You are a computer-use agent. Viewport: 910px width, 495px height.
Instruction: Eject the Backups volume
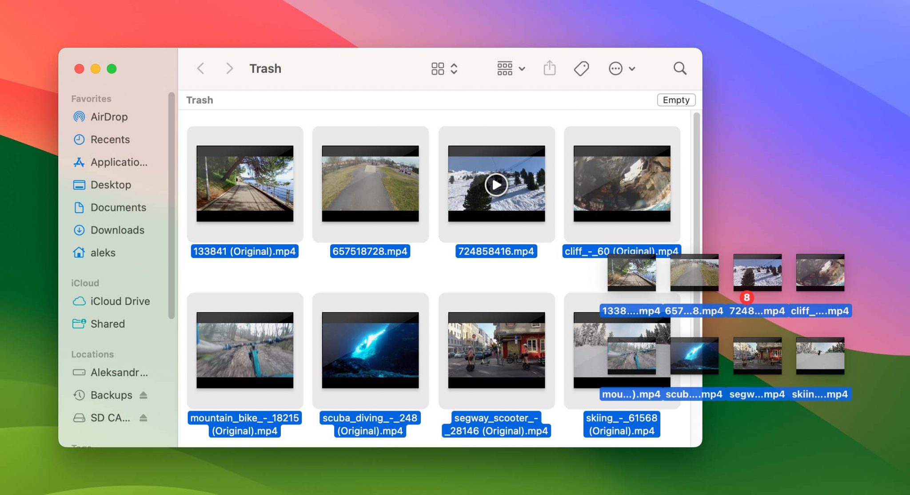click(x=143, y=395)
